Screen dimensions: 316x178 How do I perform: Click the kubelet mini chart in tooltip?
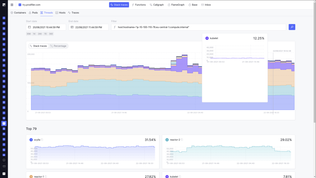point(235,54)
